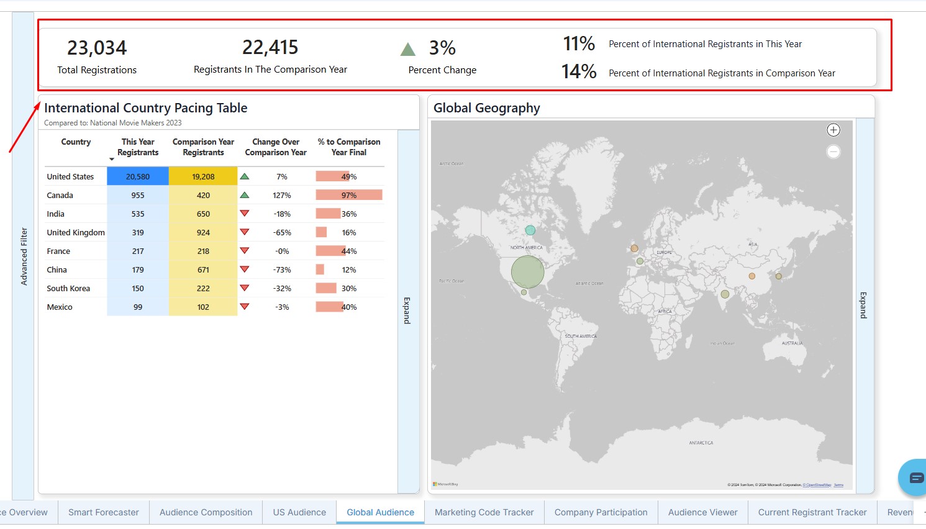
Task: Click the green Percent Change triangle indicator
Action: [408, 50]
